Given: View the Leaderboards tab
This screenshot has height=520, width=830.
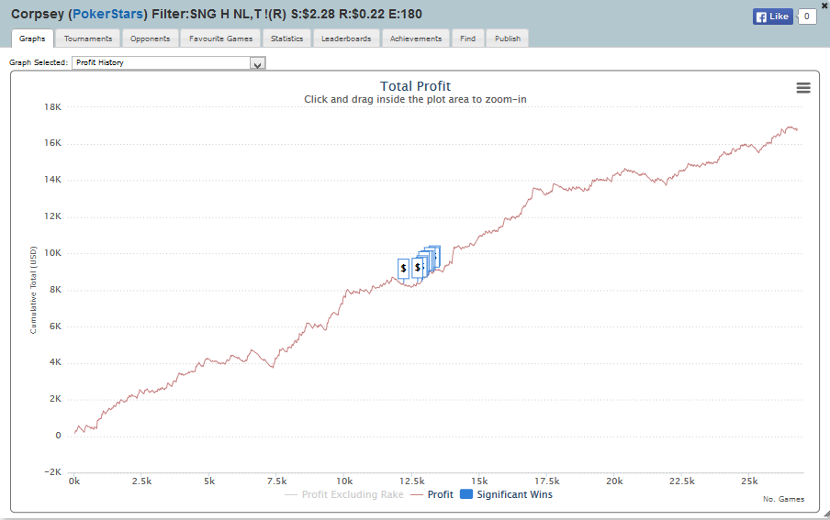Looking at the screenshot, I should [x=346, y=39].
